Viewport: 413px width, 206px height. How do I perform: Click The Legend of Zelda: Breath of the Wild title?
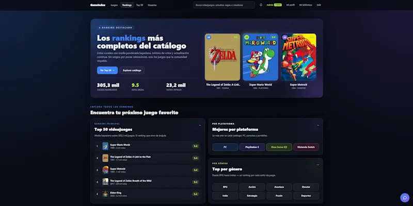click(131, 181)
